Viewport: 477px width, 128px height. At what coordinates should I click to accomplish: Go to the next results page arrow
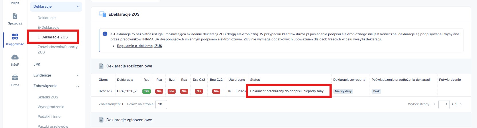pos(461,104)
